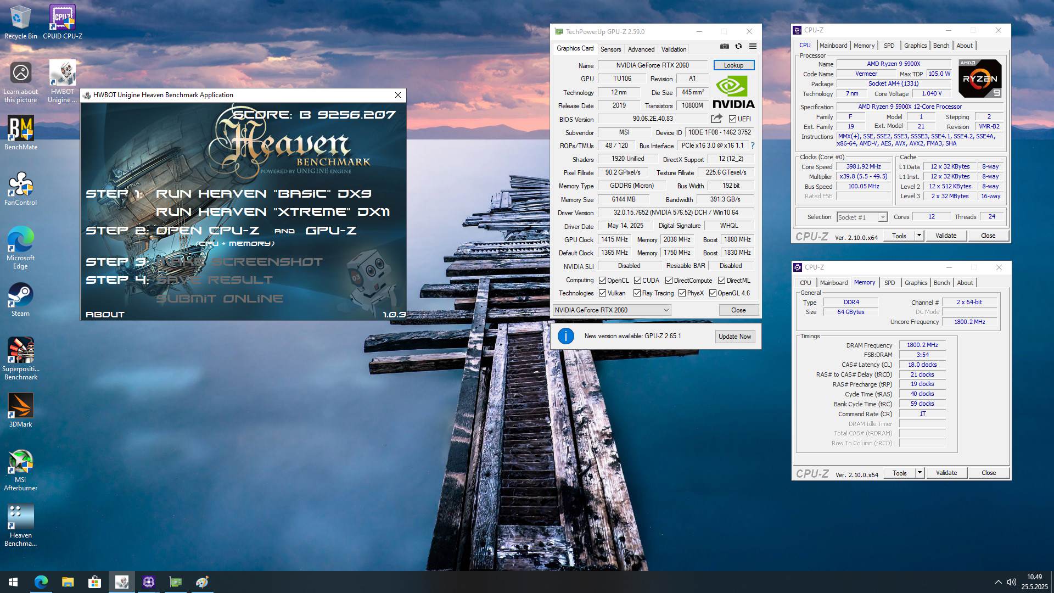The width and height of the screenshot is (1054, 593).
Task: Toggle the OpenGL 4.6 checkbox
Action: pyautogui.click(x=713, y=293)
